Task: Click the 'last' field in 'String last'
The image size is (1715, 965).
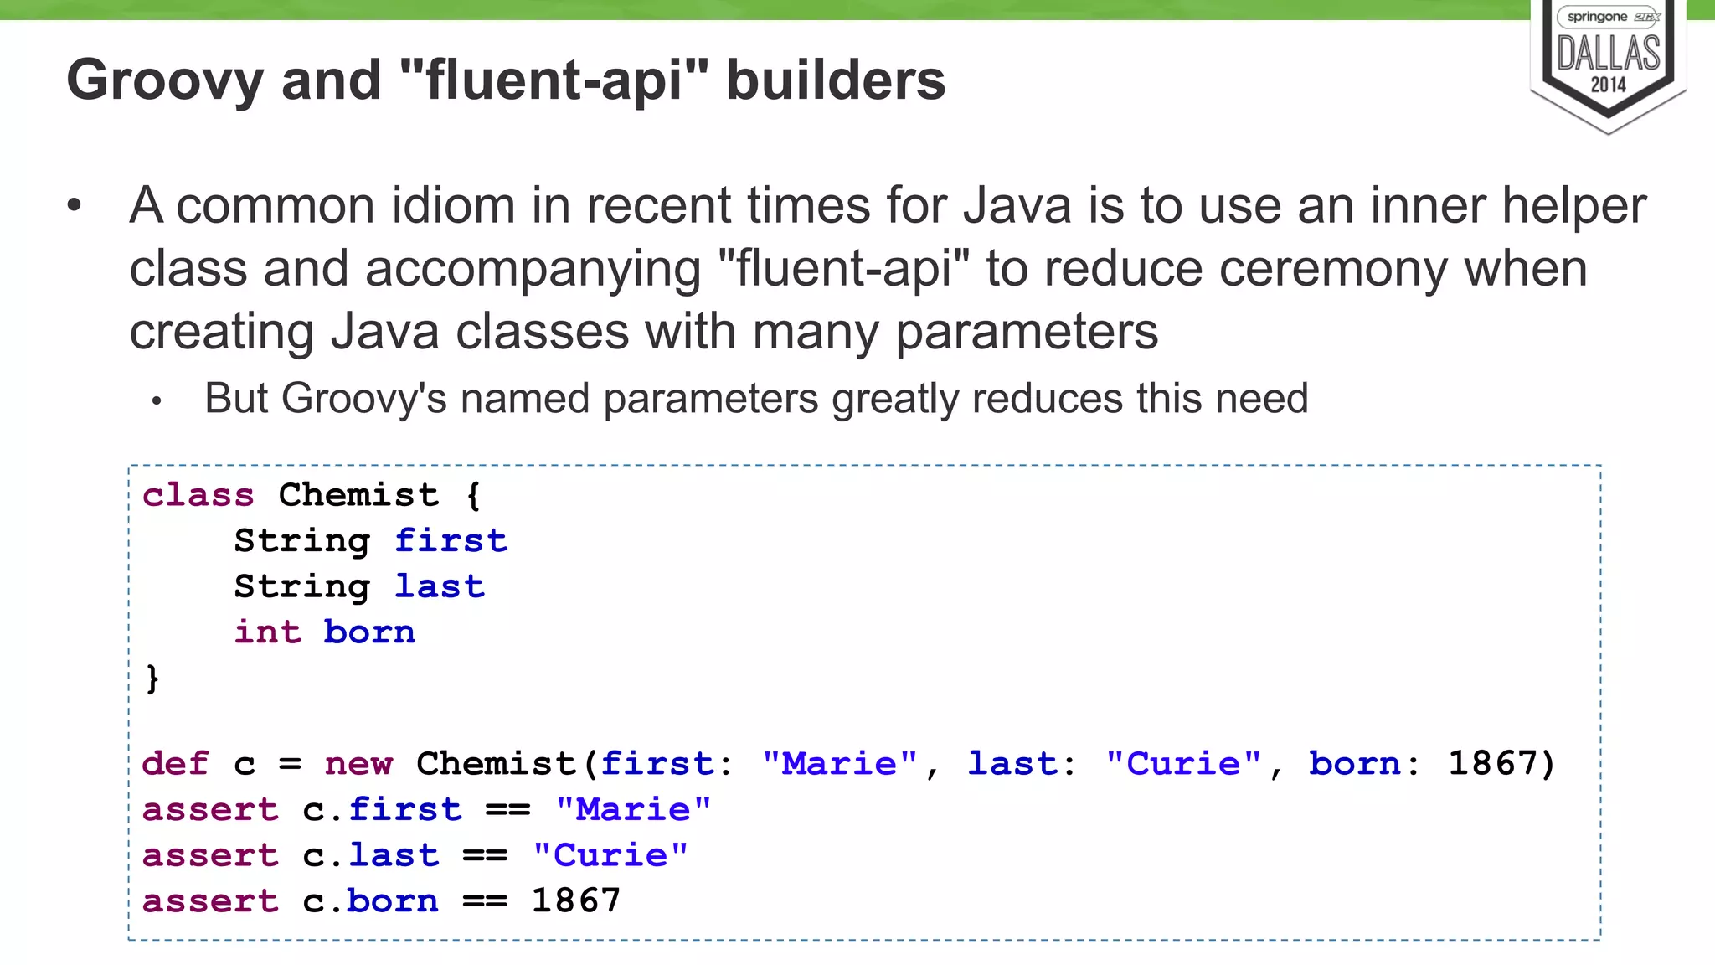Action: (440, 586)
